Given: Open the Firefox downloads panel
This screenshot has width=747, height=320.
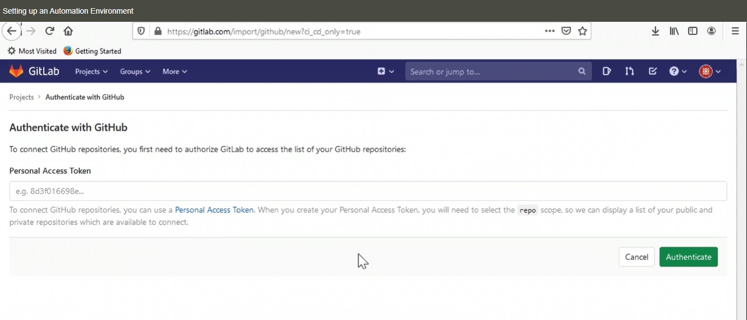Looking at the screenshot, I should coord(655,31).
